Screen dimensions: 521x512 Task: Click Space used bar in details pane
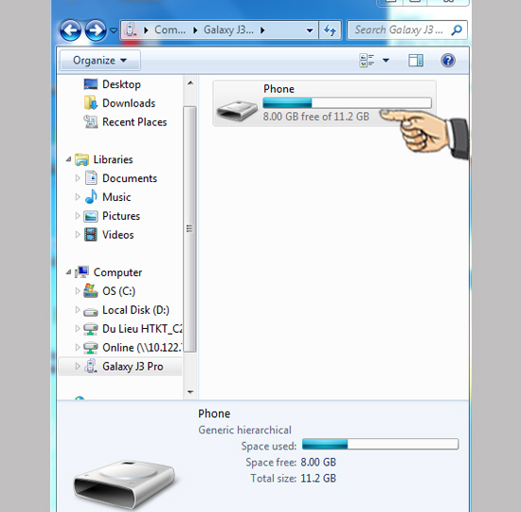[380, 444]
